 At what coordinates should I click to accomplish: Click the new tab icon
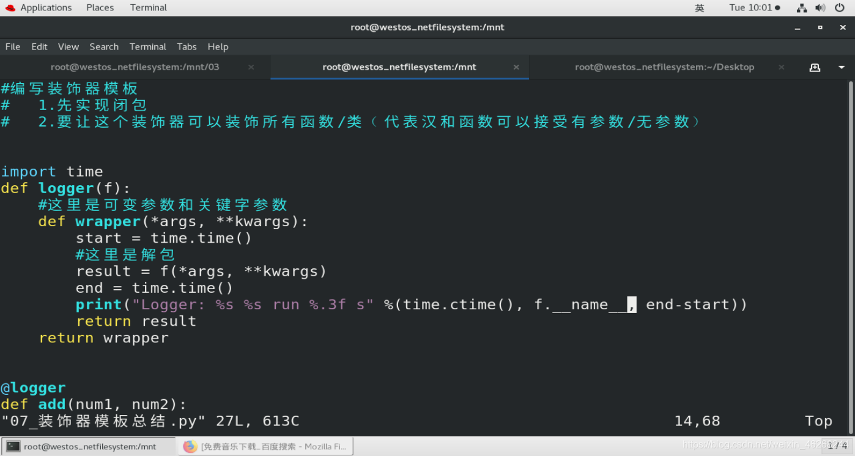[x=815, y=67]
